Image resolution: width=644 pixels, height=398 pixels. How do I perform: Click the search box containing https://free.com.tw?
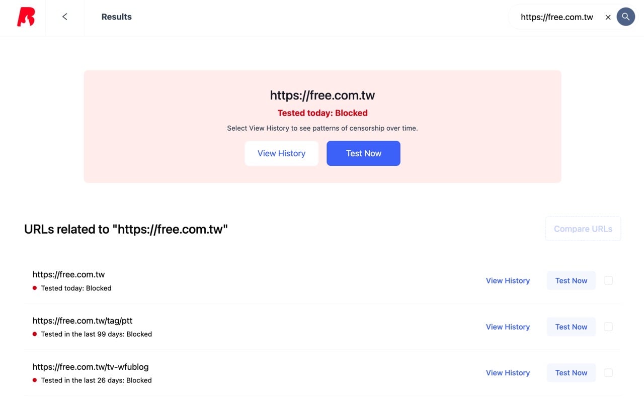(x=557, y=17)
